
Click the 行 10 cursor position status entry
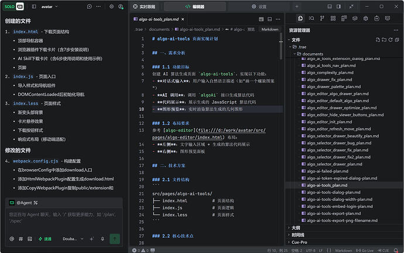(278, 250)
